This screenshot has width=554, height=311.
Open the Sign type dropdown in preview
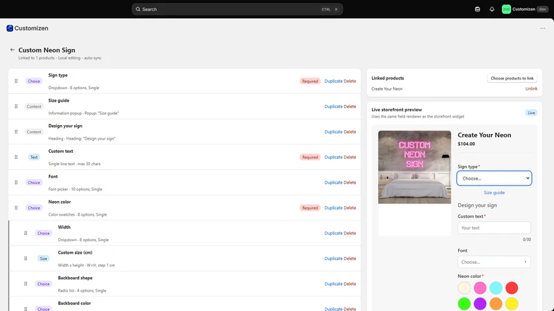pos(494,178)
